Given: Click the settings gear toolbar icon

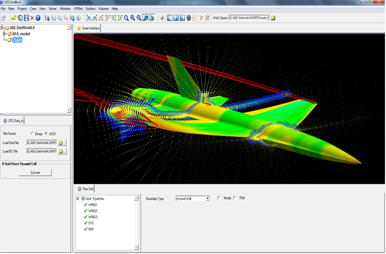Looking at the screenshot, I should (188, 18).
